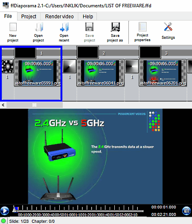Image resolution: width=192 pixels, height=224 pixels.
Task: Open Settings tools icon
Action: click(x=168, y=27)
